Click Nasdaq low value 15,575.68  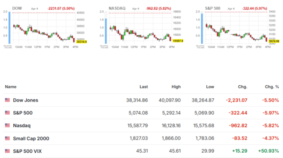pos(204,125)
